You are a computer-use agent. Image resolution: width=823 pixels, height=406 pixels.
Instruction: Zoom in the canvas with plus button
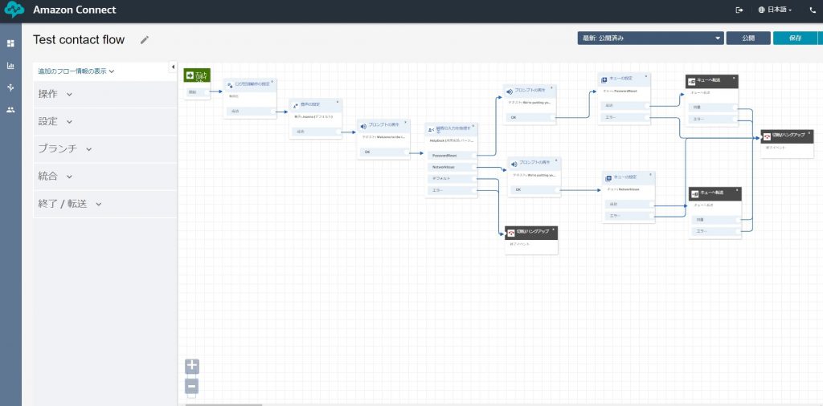[x=192, y=367]
